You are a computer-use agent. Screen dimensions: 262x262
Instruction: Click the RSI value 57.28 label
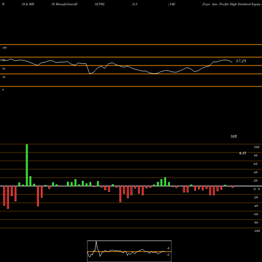pyautogui.click(x=241, y=61)
